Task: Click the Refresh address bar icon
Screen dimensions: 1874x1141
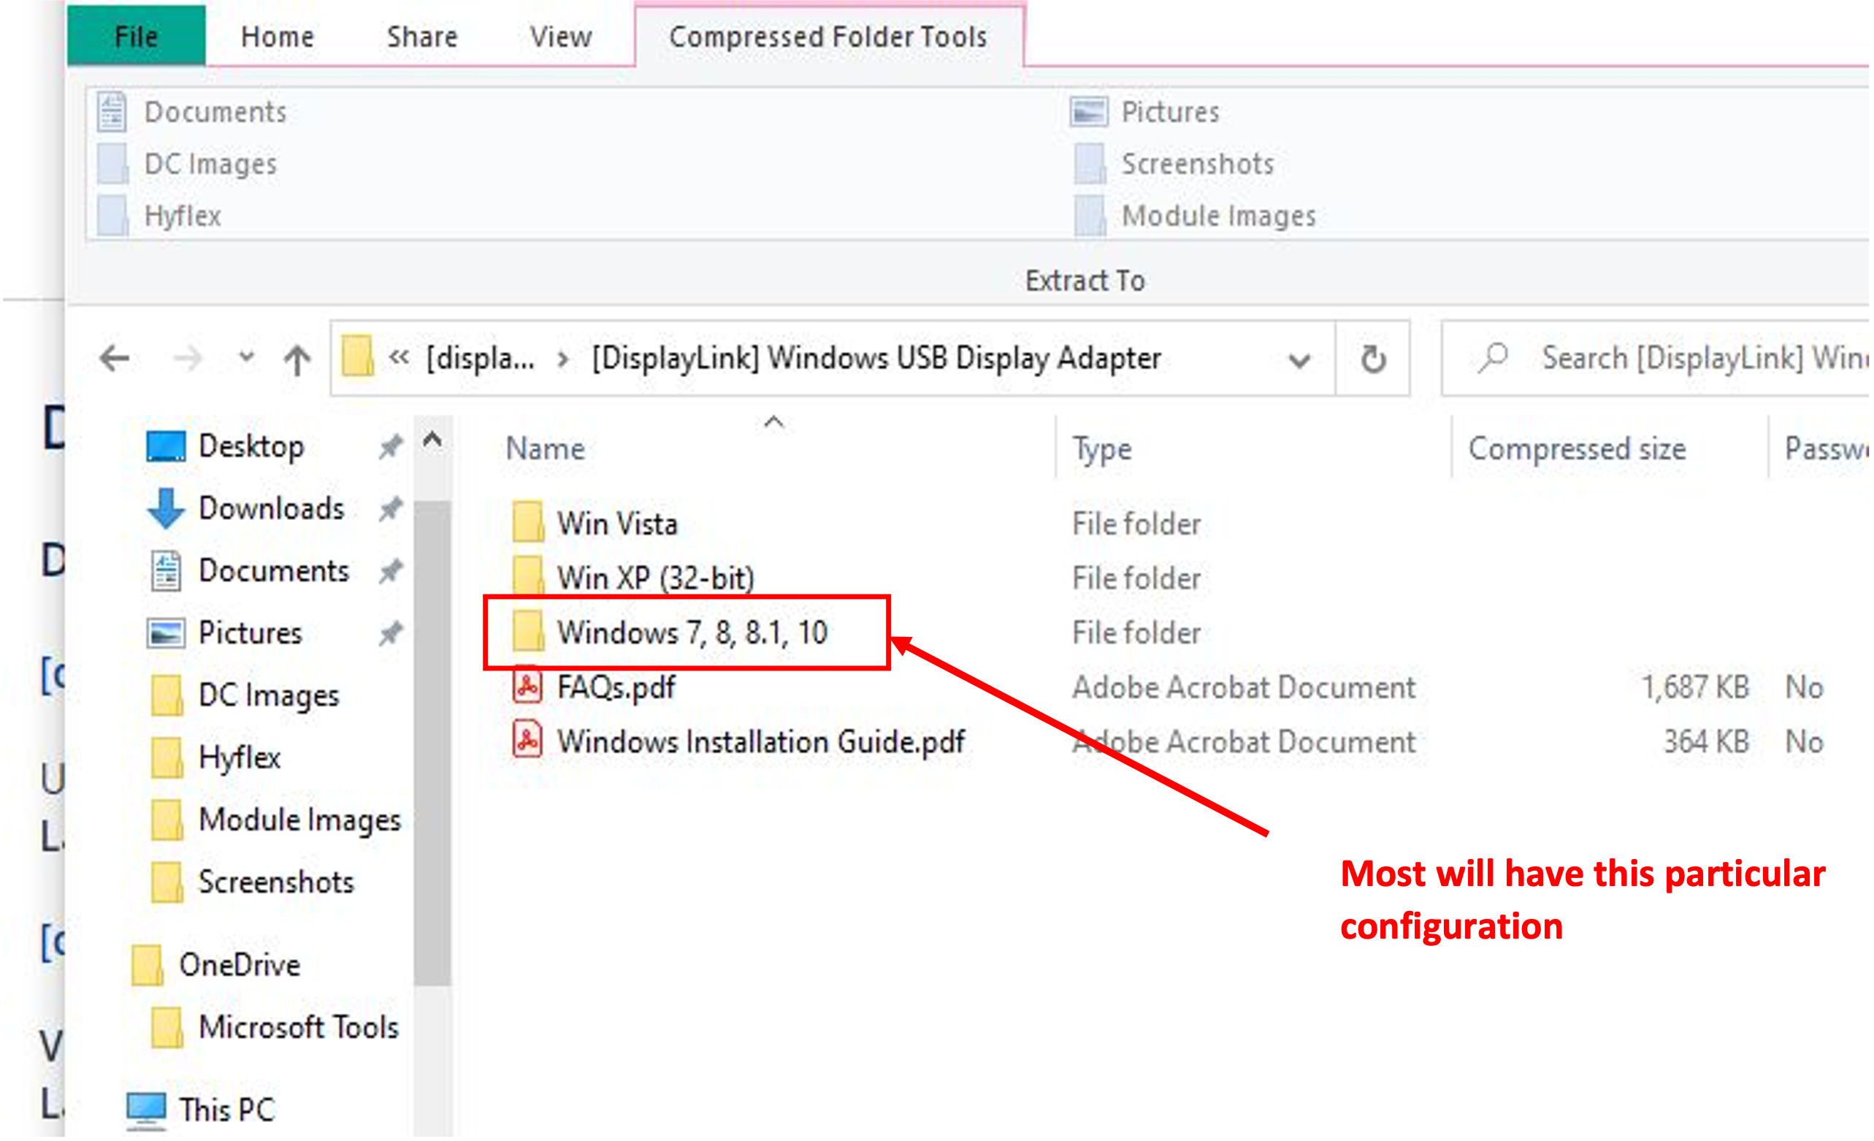Action: click(x=1373, y=359)
